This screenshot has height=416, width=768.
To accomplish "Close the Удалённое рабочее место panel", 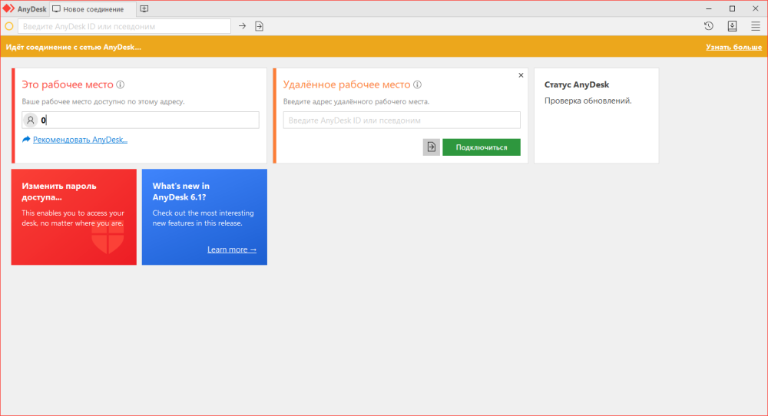I will (521, 75).
